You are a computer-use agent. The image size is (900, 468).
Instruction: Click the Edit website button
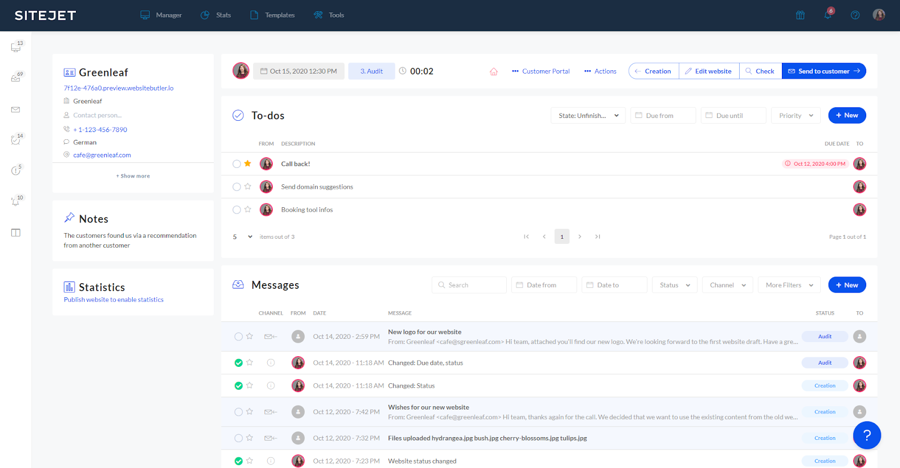(709, 71)
